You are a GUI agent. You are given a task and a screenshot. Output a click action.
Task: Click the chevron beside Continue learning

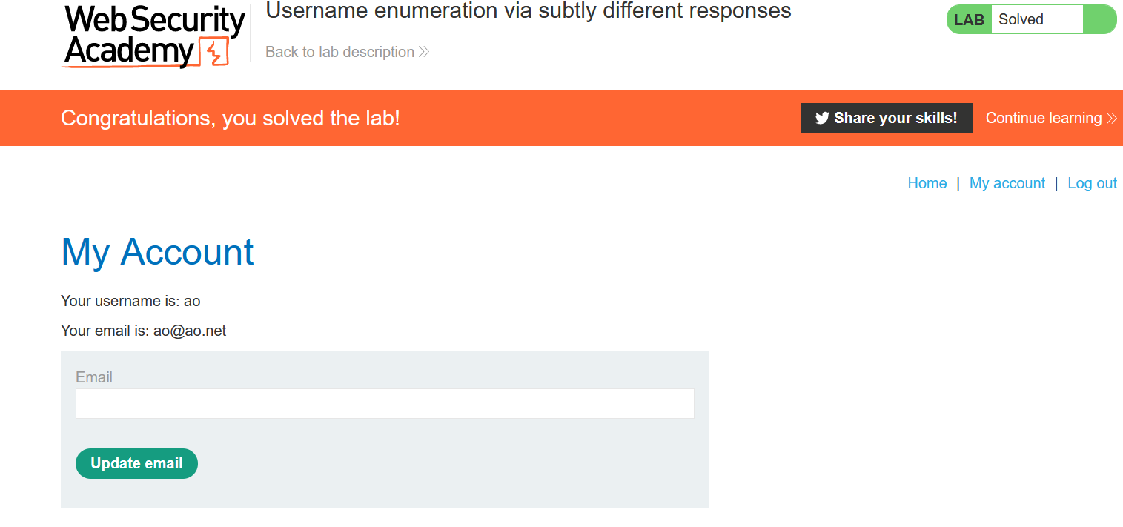(1111, 118)
